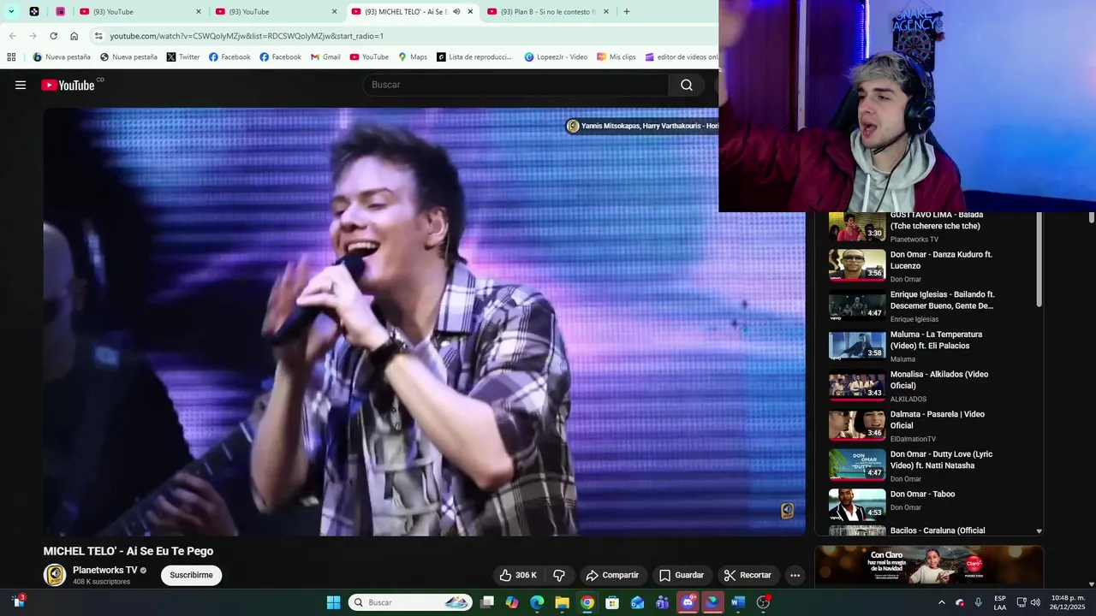Go to the YouTube home logo
The height and width of the screenshot is (616, 1096).
(x=68, y=85)
